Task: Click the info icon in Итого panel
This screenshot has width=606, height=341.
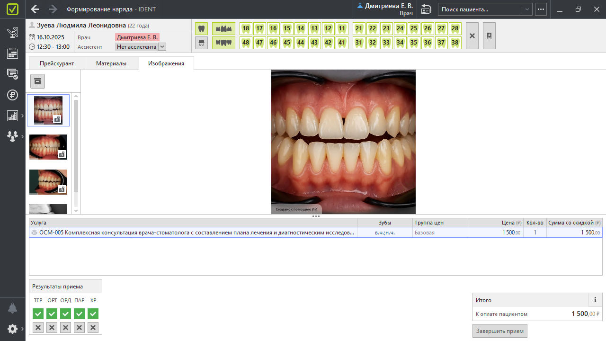Action: [595, 300]
